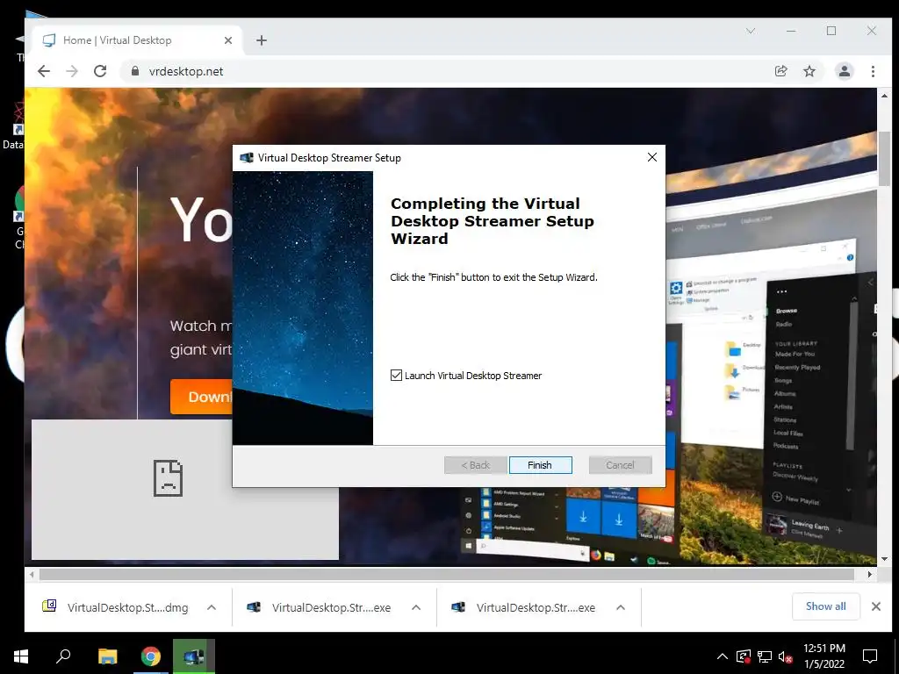Open the notification center icon
The image size is (899, 674).
click(870, 656)
